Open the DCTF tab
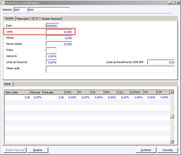Screen dimensions: 181x155 coord(35,19)
